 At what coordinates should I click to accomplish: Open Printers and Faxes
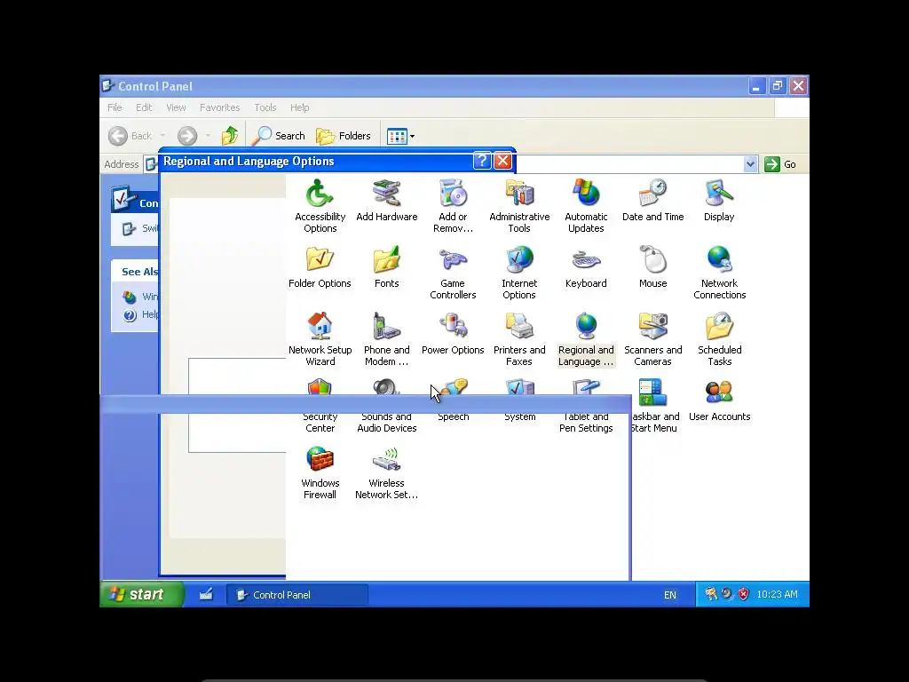(x=519, y=338)
